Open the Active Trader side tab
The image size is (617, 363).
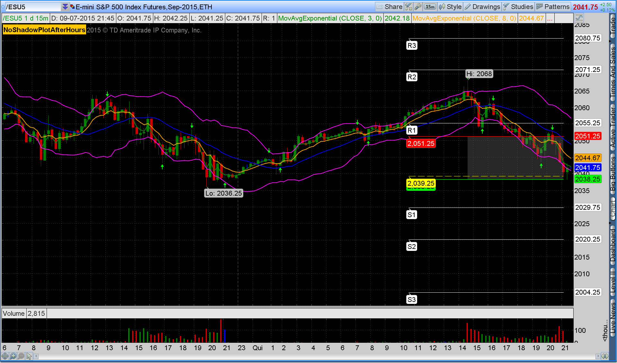click(613, 127)
